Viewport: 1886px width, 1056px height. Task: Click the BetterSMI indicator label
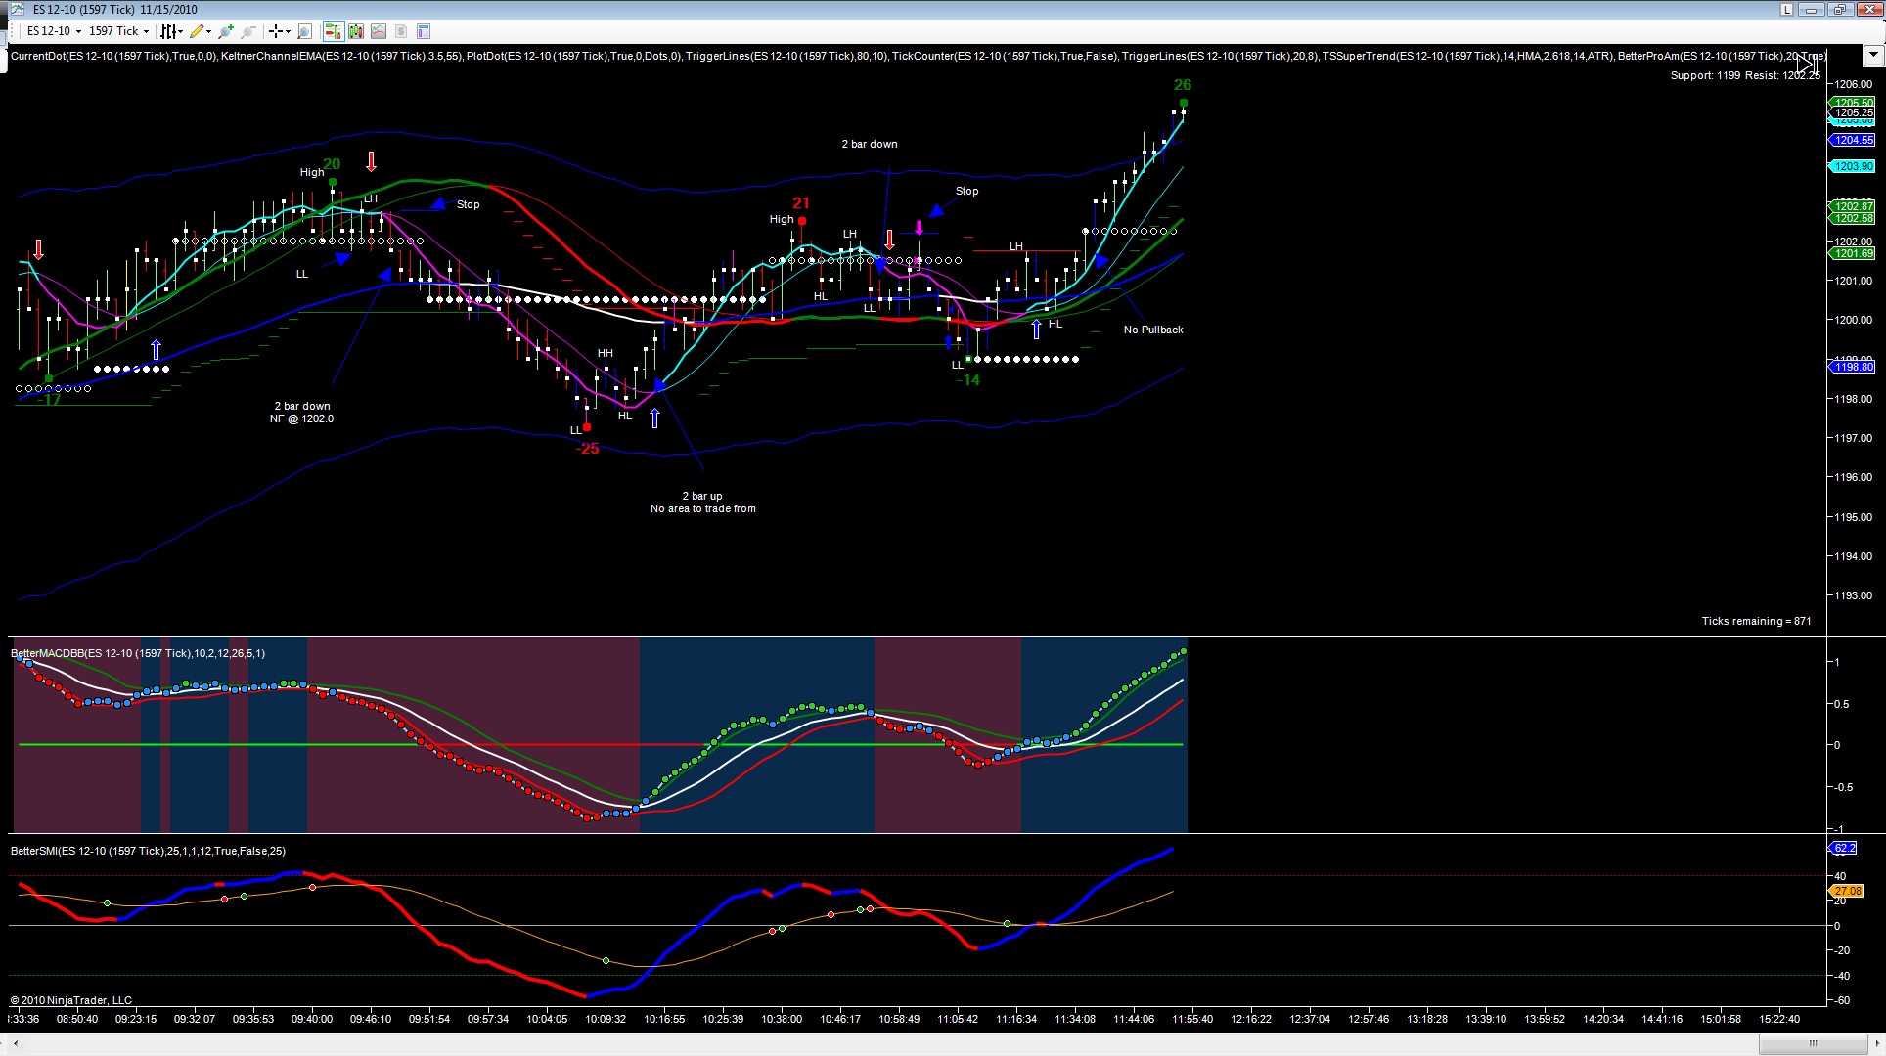pos(148,851)
